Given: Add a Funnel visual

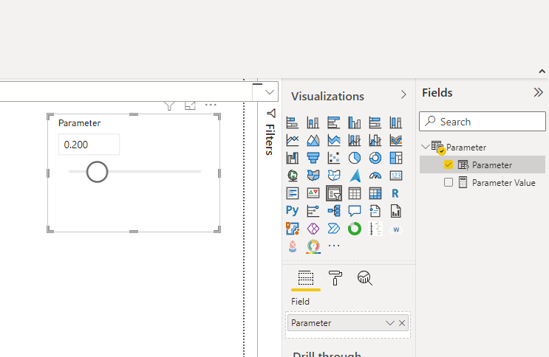Looking at the screenshot, I should point(313,158).
